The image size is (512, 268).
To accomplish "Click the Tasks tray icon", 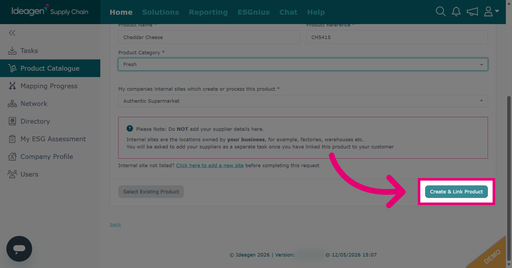I will tap(12, 51).
